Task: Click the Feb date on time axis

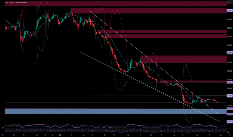Action: [x=83, y=135]
